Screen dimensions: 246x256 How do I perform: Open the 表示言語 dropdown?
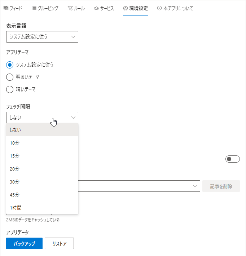click(x=42, y=37)
